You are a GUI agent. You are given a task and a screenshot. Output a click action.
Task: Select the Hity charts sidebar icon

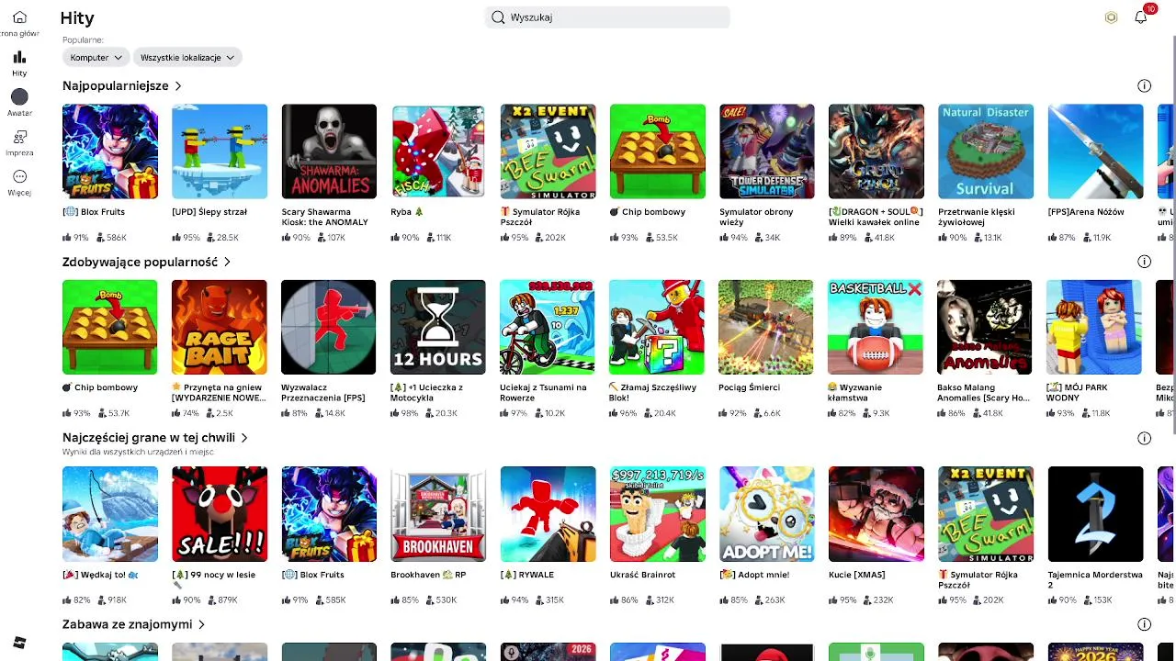tap(19, 57)
